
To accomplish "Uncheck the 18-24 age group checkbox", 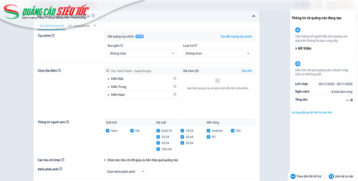I will click(x=182, y=131).
